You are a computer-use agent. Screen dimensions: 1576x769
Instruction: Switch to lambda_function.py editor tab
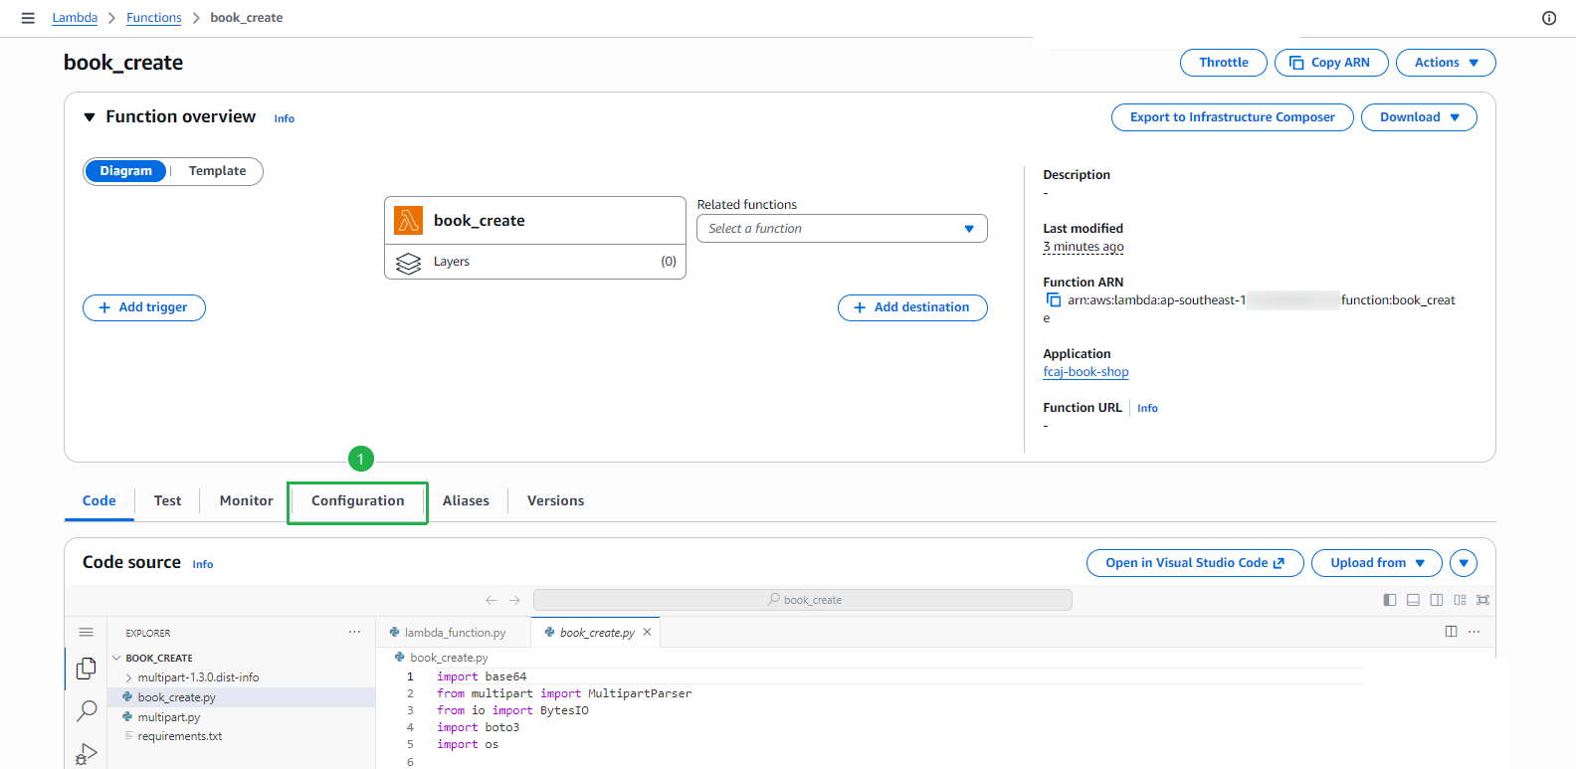454,632
